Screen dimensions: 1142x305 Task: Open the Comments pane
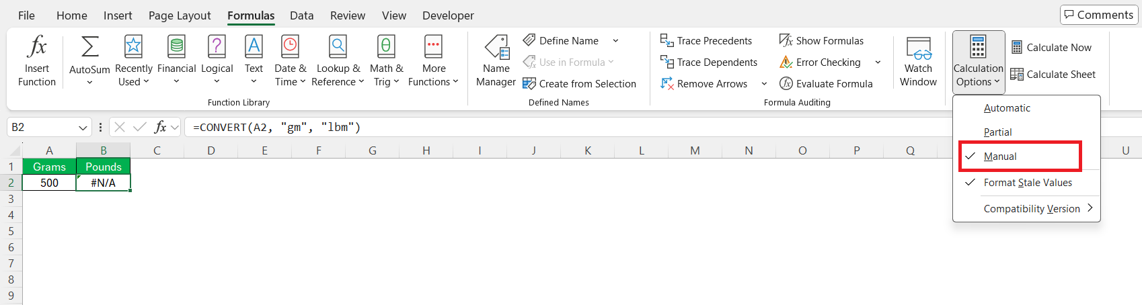1100,15
